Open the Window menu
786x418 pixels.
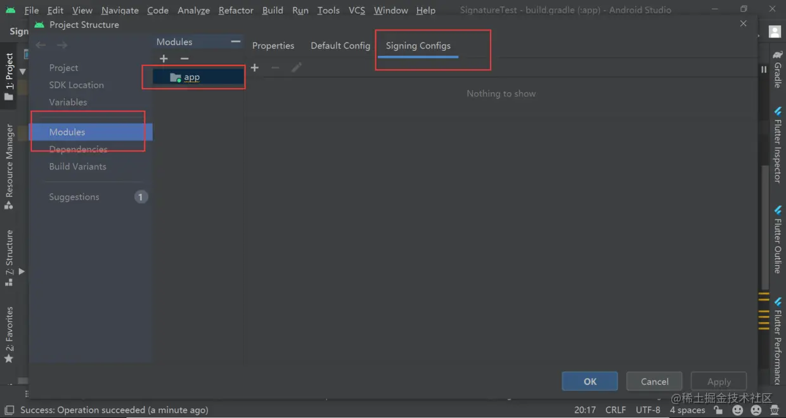point(391,10)
